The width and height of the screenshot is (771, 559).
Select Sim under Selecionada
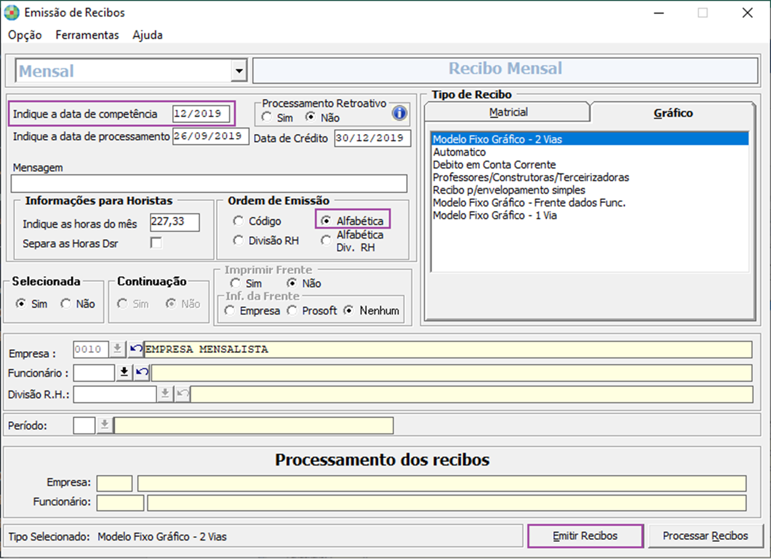[32, 304]
